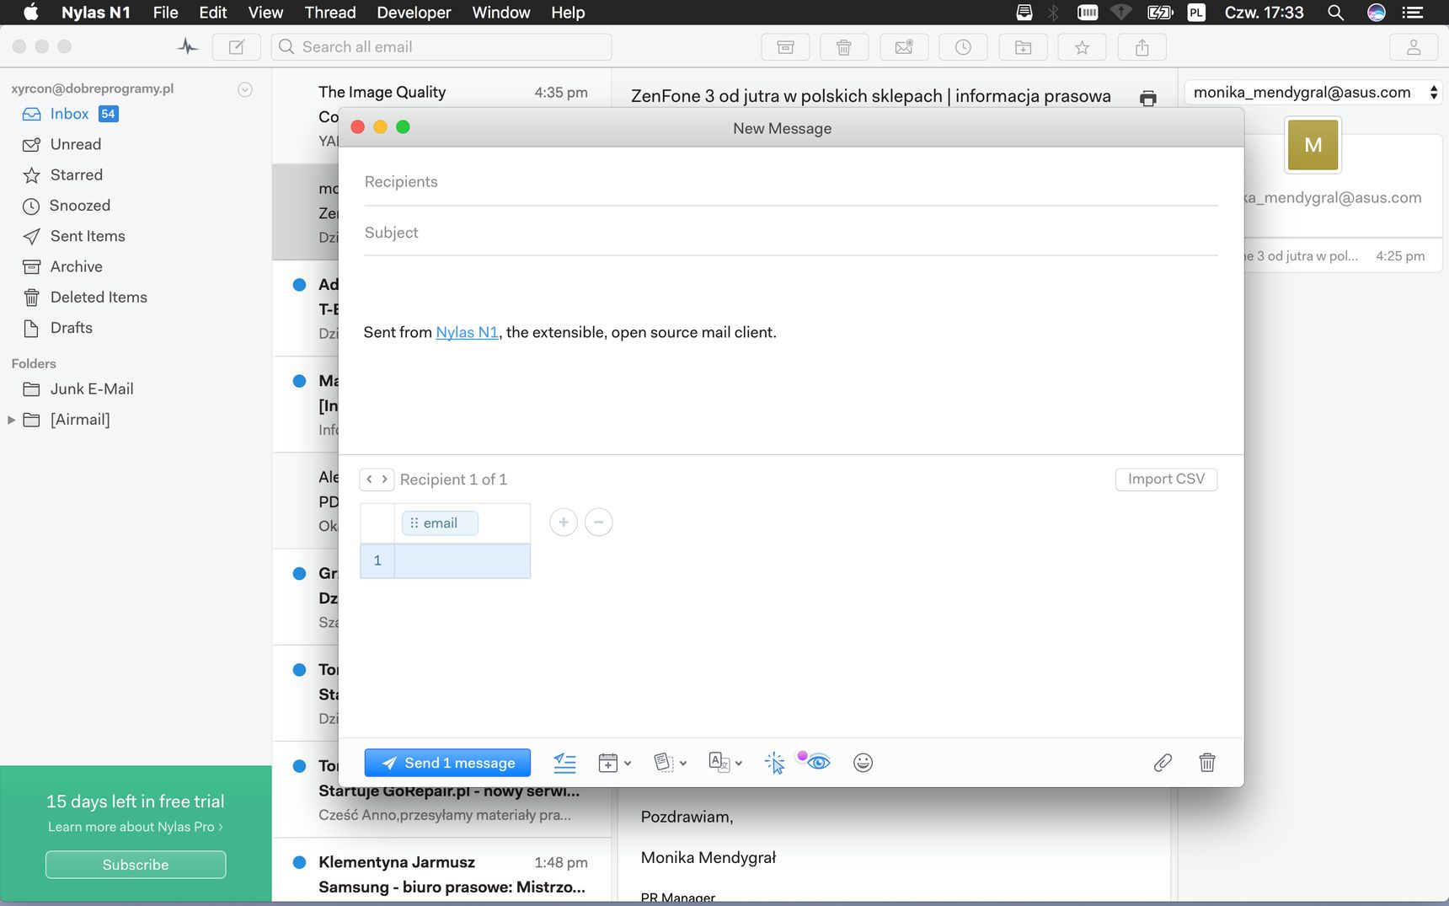1449x906 pixels.
Task: Open the Nylas N1 link in signature
Action: [x=467, y=332]
